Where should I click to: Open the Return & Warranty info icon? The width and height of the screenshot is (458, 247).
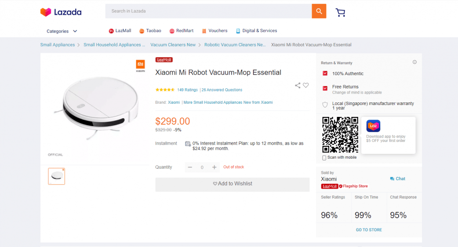pos(414,62)
